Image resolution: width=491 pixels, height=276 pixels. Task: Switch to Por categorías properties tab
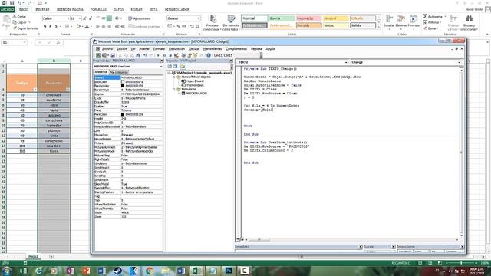(x=118, y=72)
